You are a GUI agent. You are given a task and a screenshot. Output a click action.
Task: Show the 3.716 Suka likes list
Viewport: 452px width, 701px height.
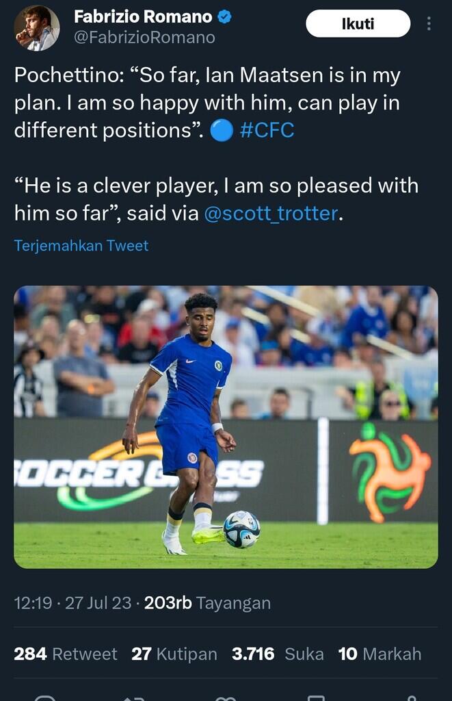tap(278, 654)
